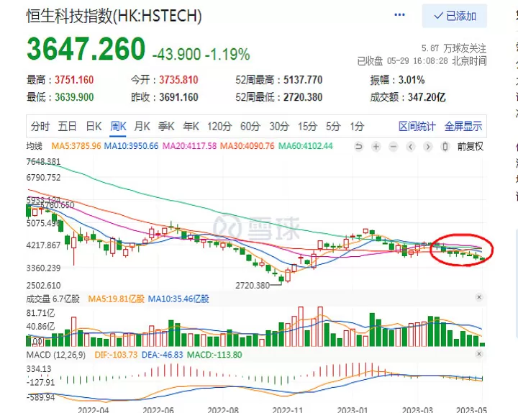518x413 pixels.
Task: Click the MA10:3950.66 moving average label
Action: tap(131, 146)
